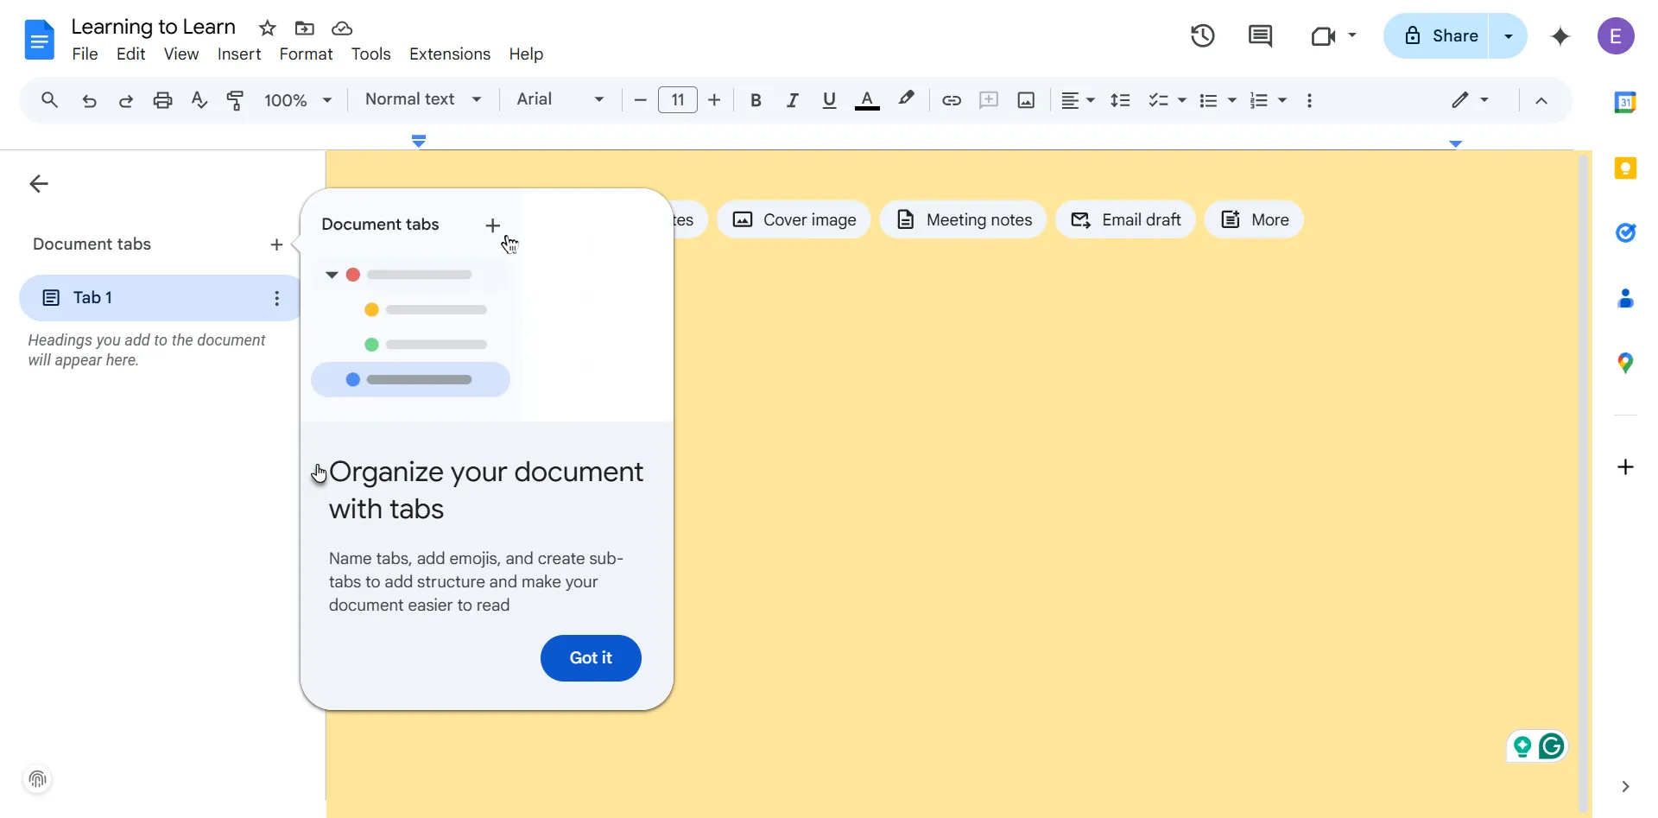Open the Keep notes panel

click(x=1627, y=168)
